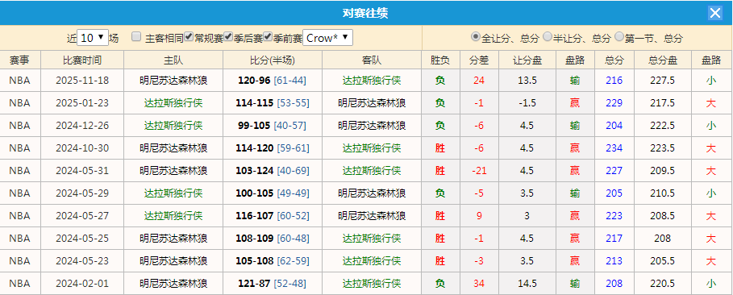Click point difference -21
This screenshot has width=733, height=295.
[479, 171]
